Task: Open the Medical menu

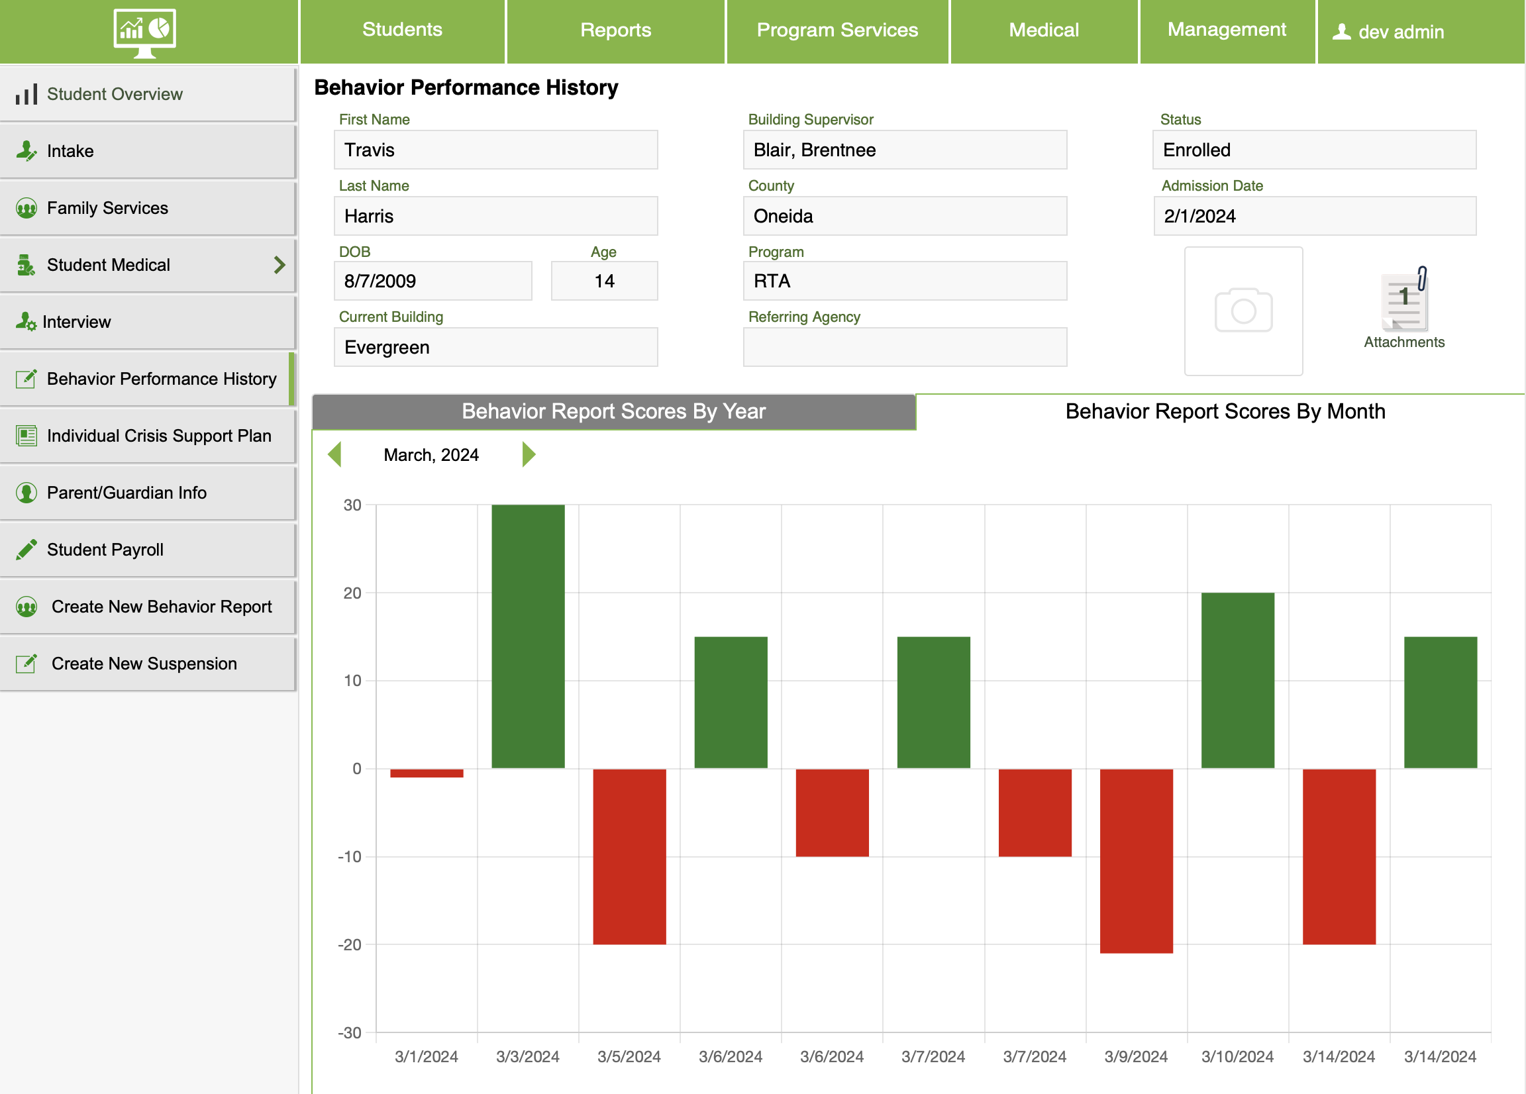Action: [x=1044, y=32]
